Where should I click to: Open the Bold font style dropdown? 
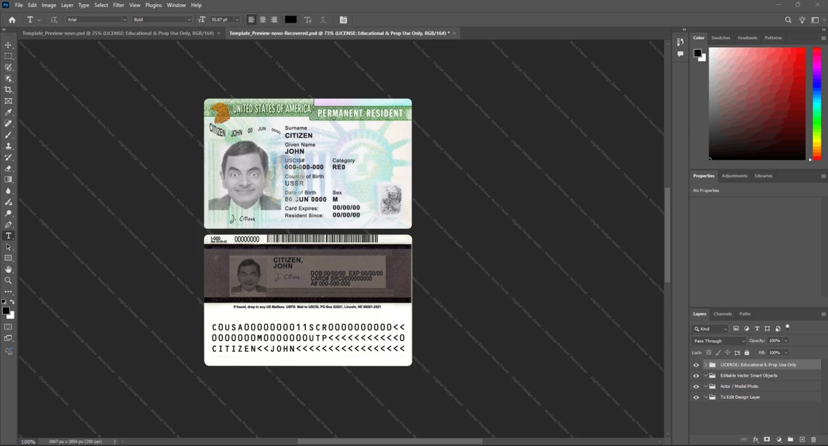pyautogui.click(x=162, y=20)
